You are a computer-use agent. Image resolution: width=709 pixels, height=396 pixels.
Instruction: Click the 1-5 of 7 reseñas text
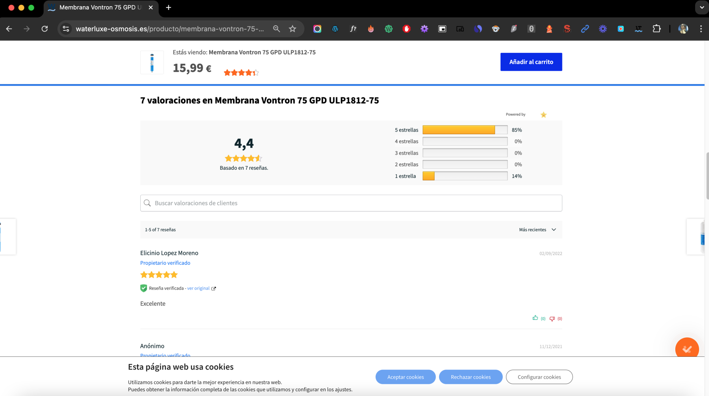160,230
